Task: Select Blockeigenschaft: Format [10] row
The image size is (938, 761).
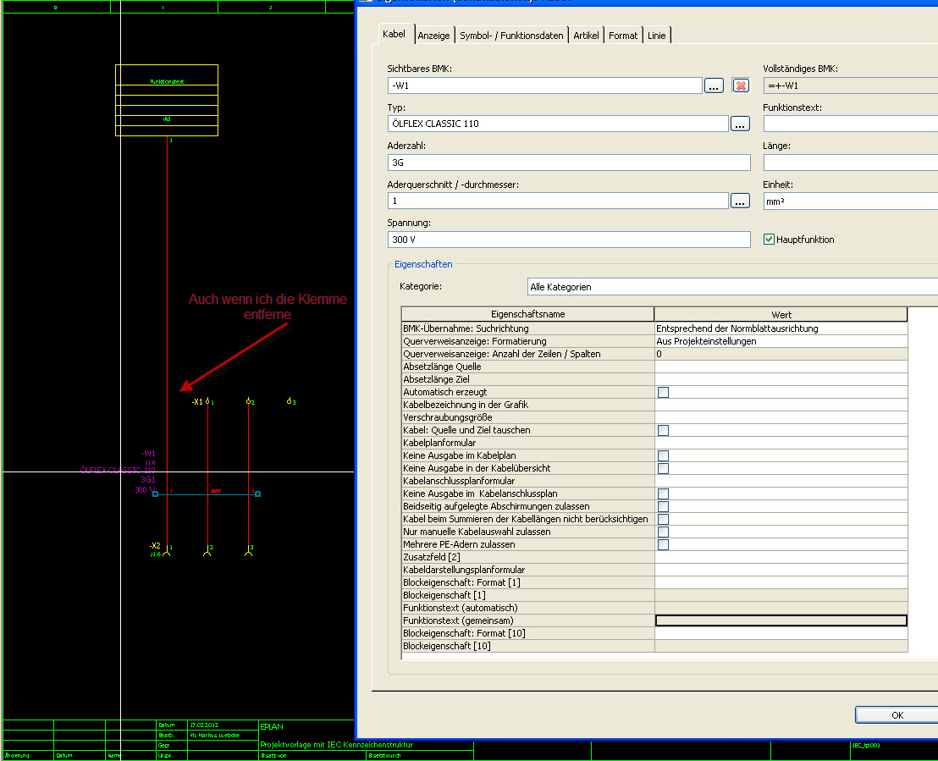Action: click(654, 633)
